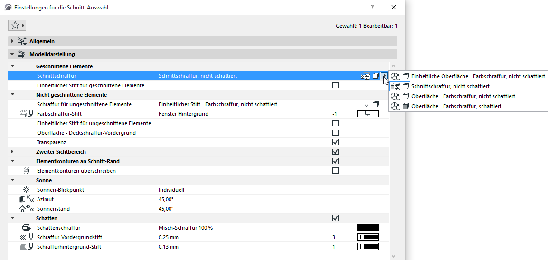Click the black Schattenschraffur color swatch
This screenshot has height=260, width=548.
(368, 228)
